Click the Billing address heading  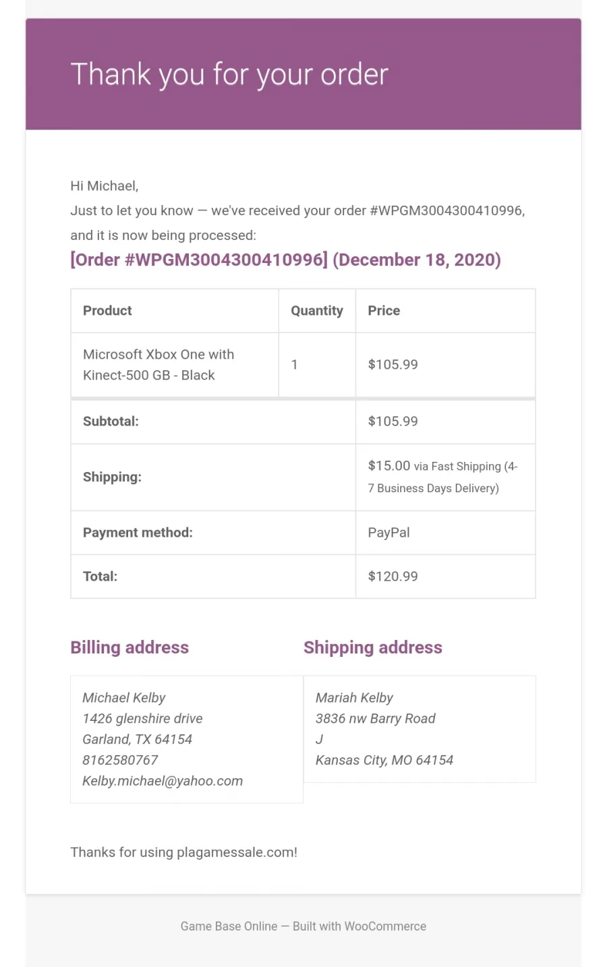129,647
